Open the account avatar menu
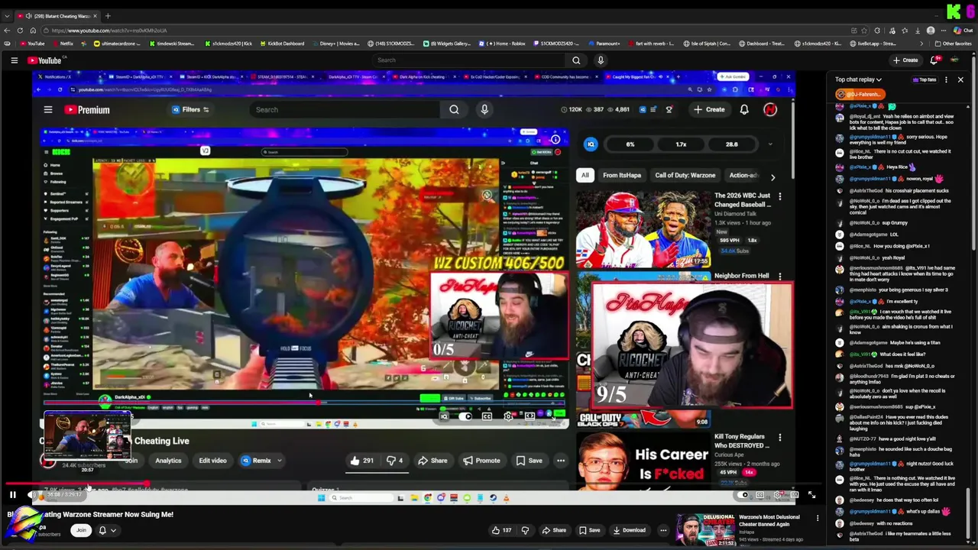The width and height of the screenshot is (978, 550). point(954,60)
